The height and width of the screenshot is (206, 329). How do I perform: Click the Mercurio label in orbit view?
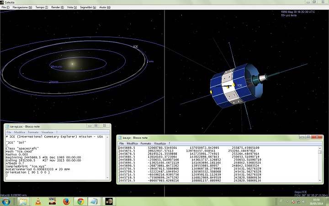[x=56, y=67]
